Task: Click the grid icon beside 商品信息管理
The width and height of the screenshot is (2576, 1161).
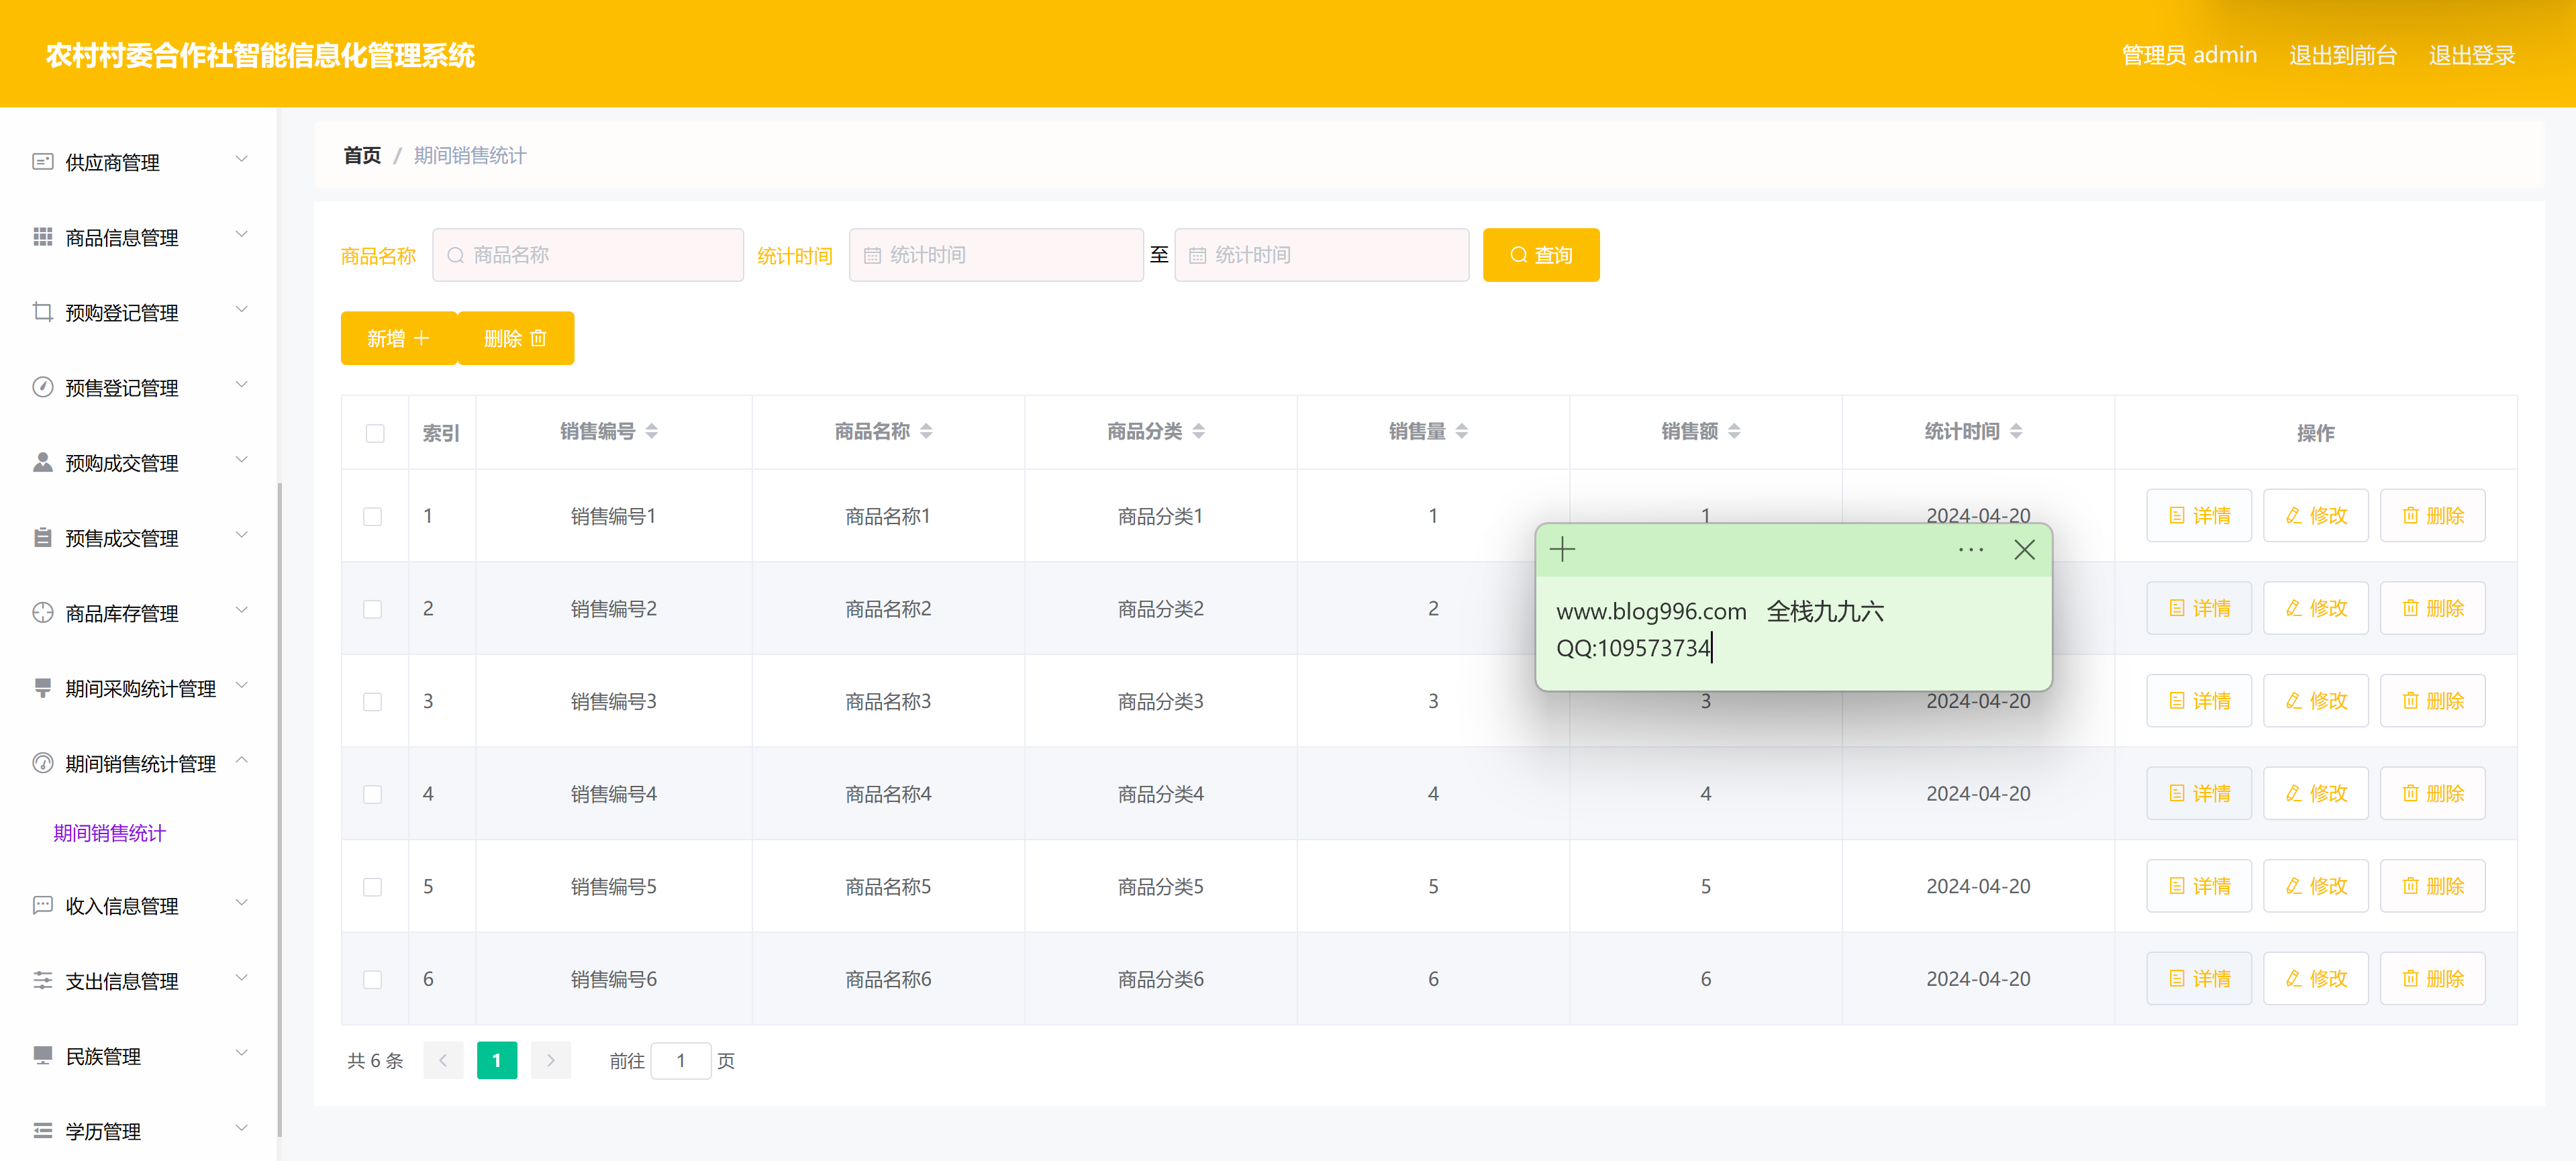Action: click(42, 237)
